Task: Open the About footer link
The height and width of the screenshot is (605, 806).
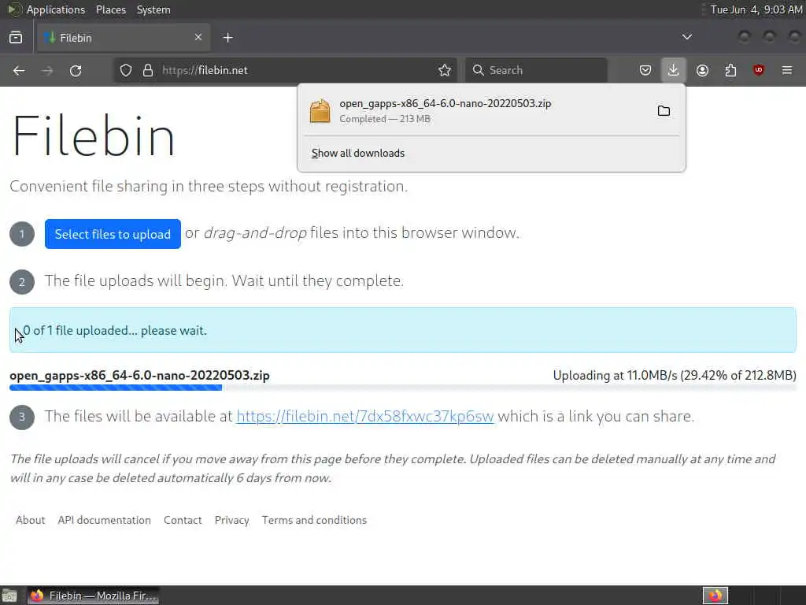Action: [x=31, y=520]
